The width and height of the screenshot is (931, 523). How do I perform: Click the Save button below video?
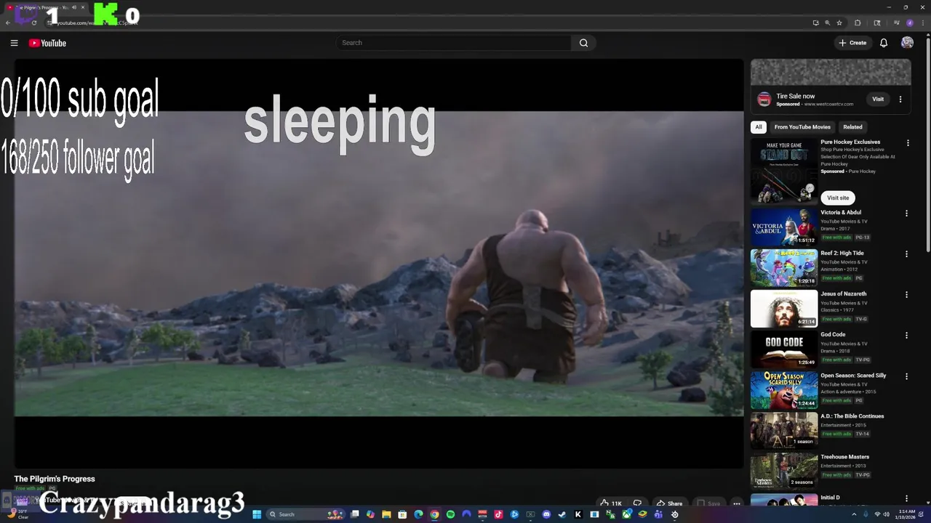tap(708, 503)
